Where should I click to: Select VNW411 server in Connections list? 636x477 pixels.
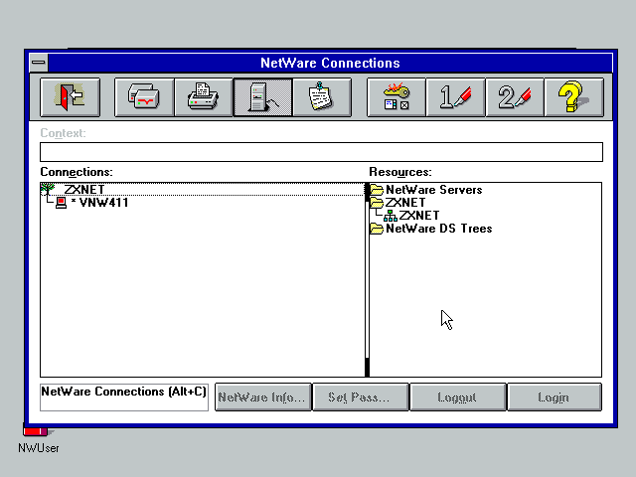tap(103, 203)
